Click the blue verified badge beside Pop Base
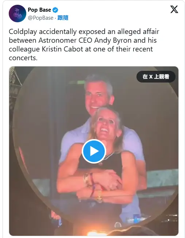 tap(55, 10)
